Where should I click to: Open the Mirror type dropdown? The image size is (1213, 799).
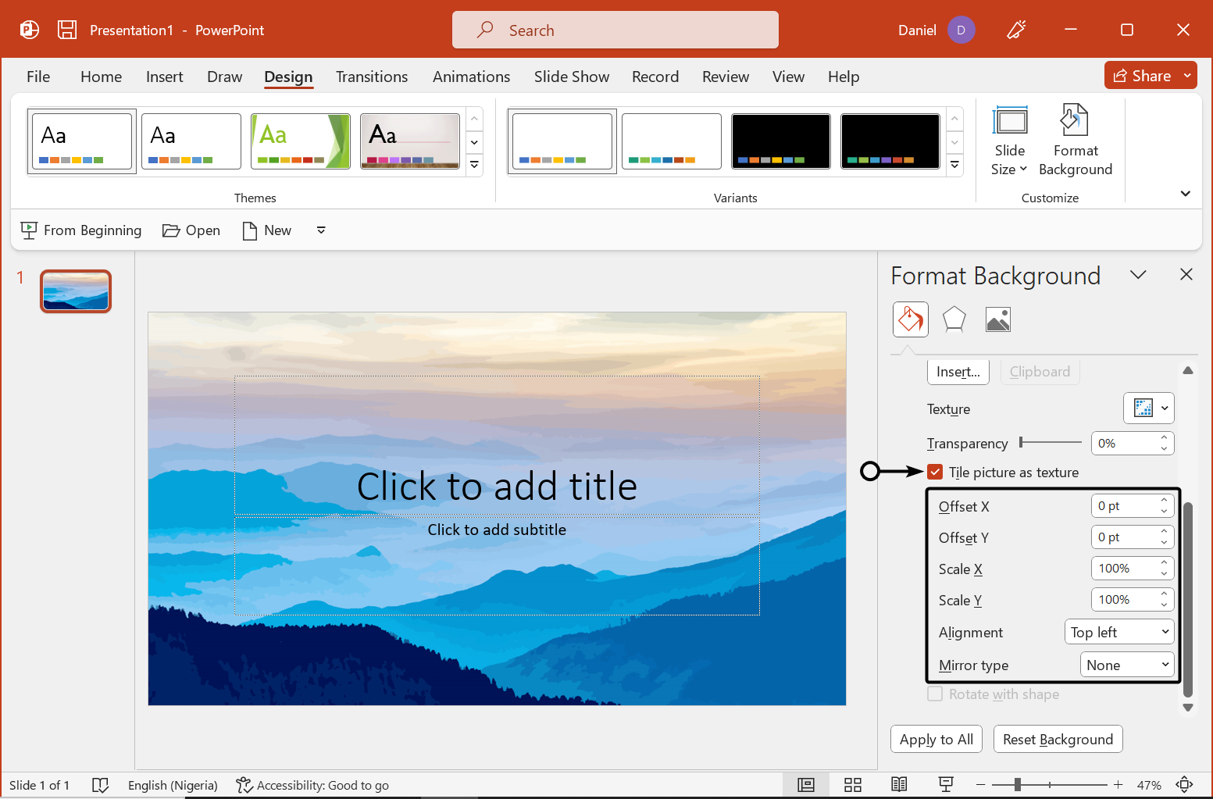click(x=1127, y=664)
